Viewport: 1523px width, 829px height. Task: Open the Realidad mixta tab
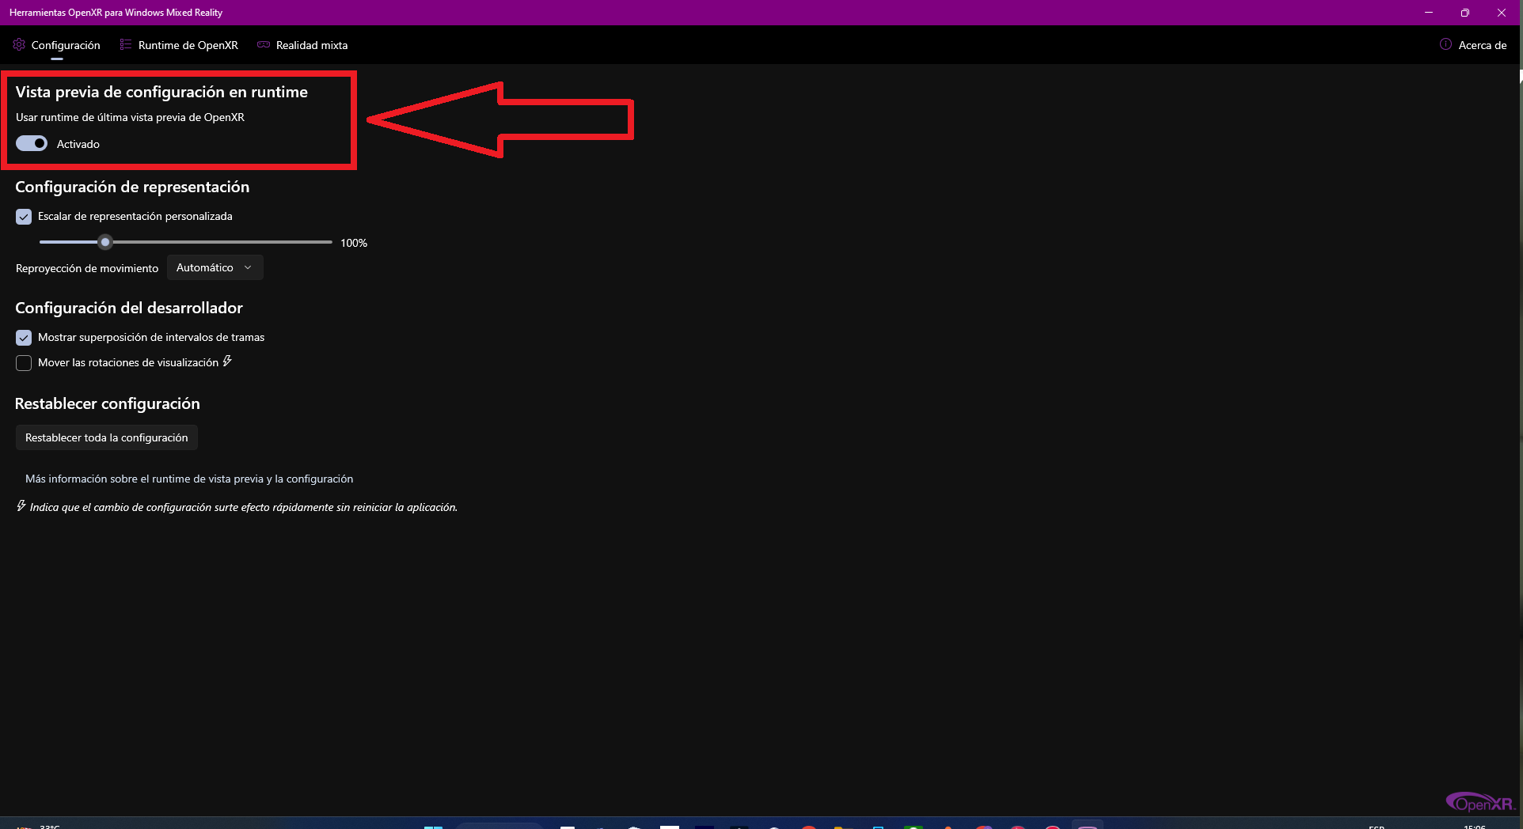click(x=302, y=45)
